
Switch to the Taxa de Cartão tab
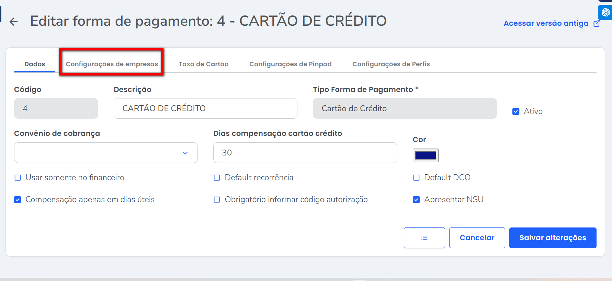click(203, 64)
